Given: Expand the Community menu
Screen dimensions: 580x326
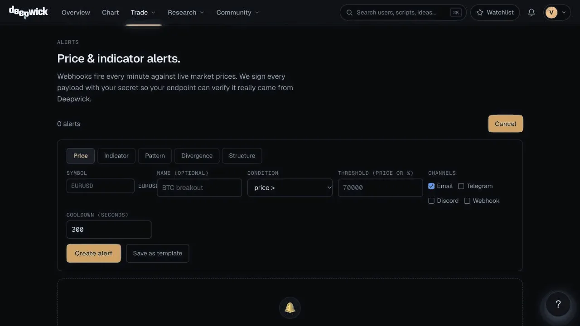Looking at the screenshot, I should pos(237,13).
